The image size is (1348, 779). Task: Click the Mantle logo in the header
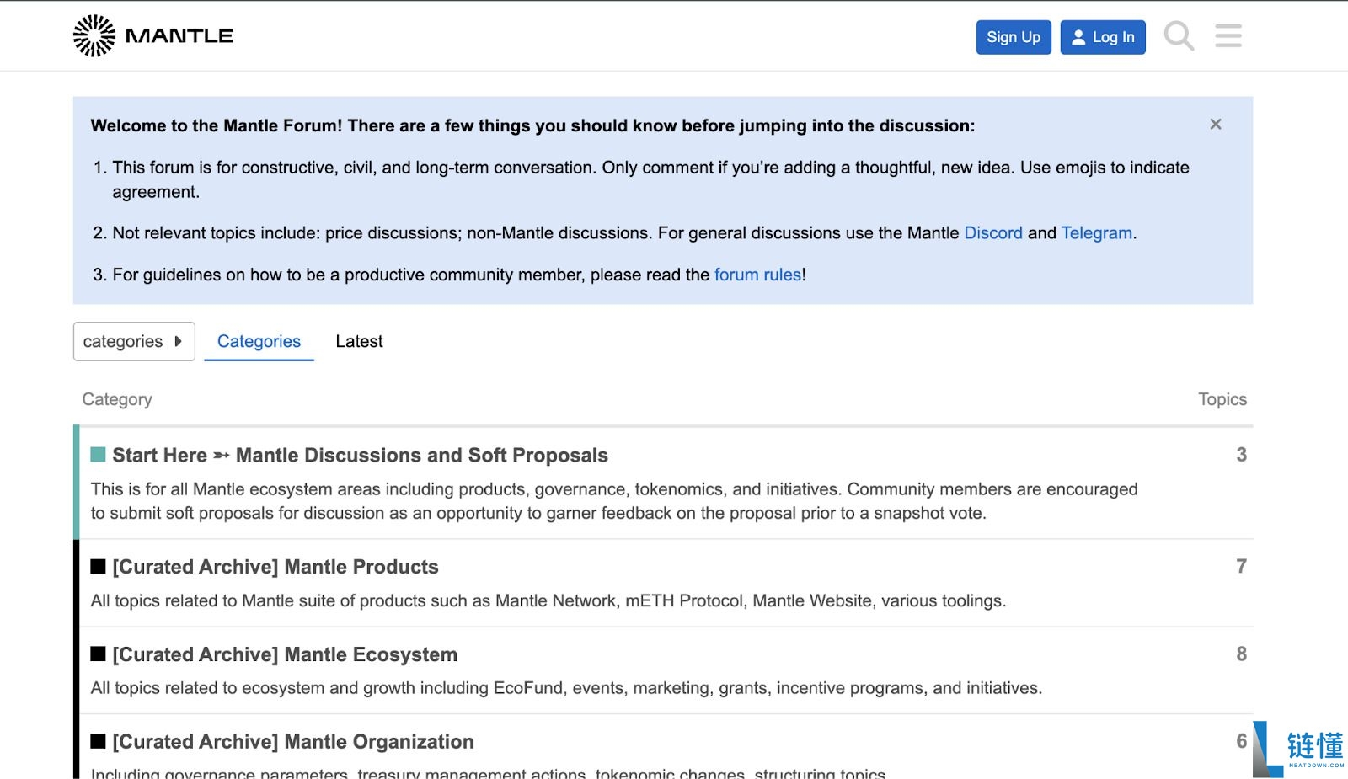(153, 35)
